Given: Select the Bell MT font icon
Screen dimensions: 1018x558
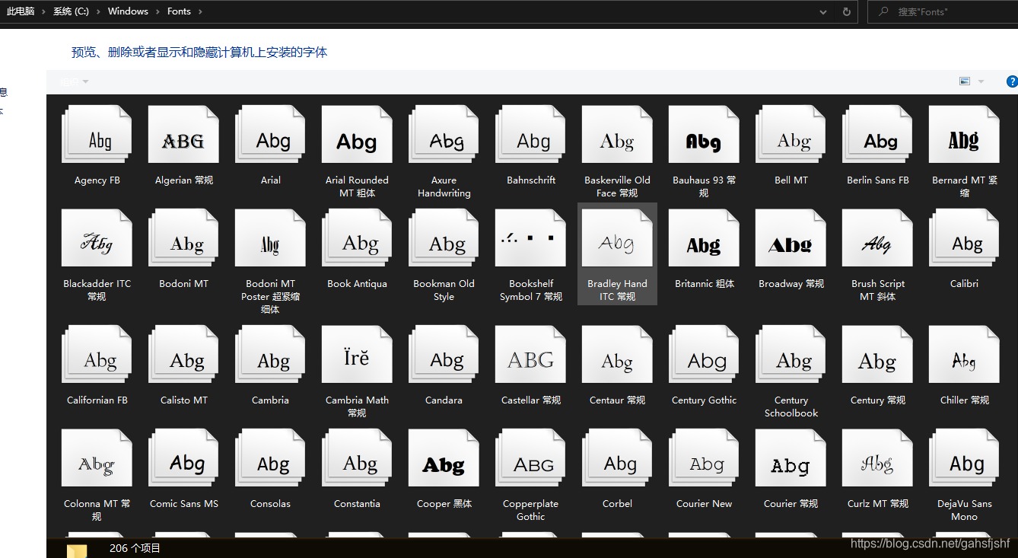Looking at the screenshot, I should pos(791,135).
